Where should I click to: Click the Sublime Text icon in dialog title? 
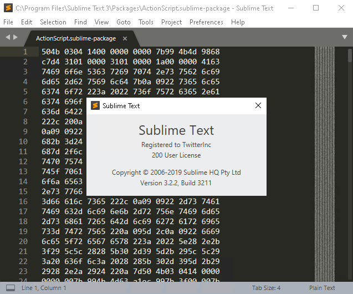click(95, 105)
